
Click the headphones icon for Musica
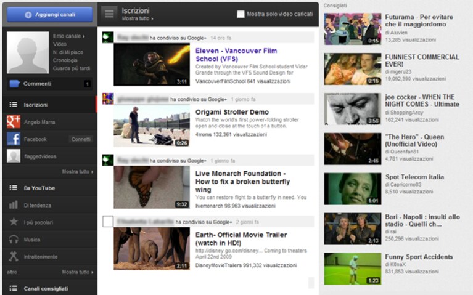click(14, 239)
